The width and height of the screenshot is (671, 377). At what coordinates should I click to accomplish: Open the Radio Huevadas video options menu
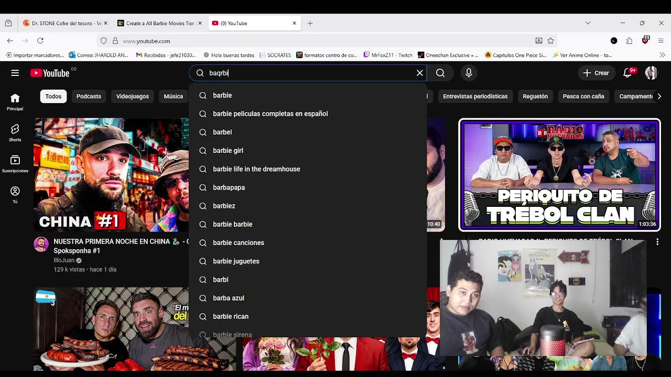click(657, 242)
